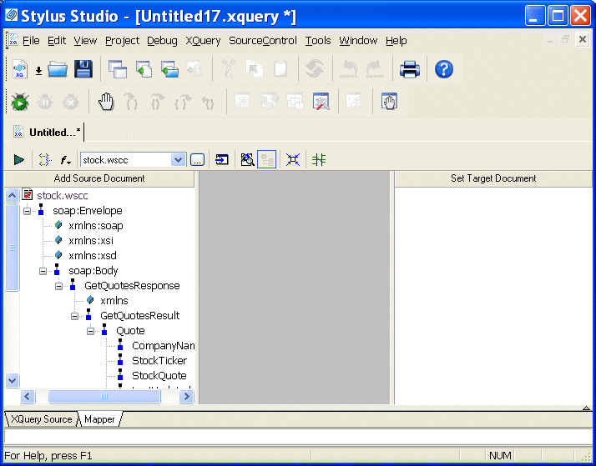596x466 pixels.
Task: Open the stock.wscc scenario dropdown
Action: pyautogui.click(x=178, y=159)
